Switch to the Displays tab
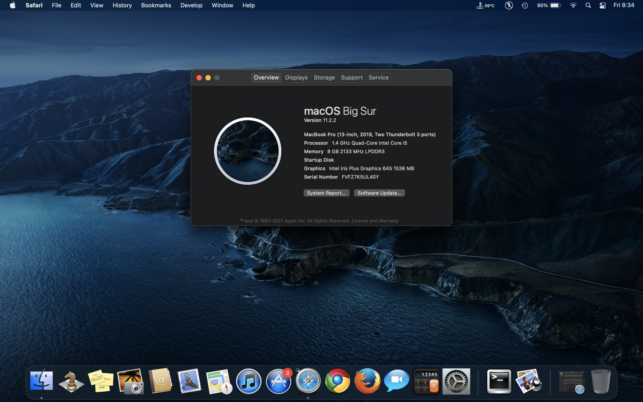643x402 pixels. pos(296,78)
